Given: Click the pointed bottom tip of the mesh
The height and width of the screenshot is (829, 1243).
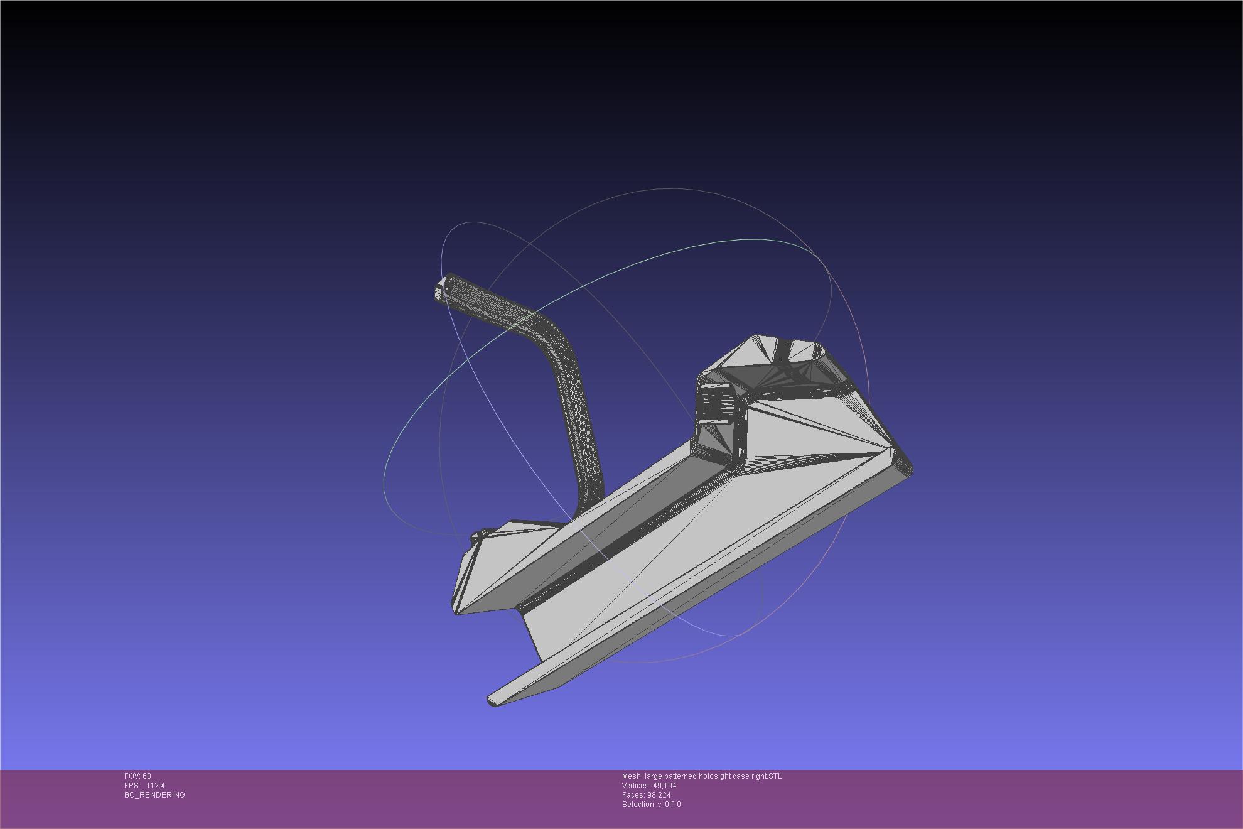Looking at the screenshot, I should tap(493, 700).
